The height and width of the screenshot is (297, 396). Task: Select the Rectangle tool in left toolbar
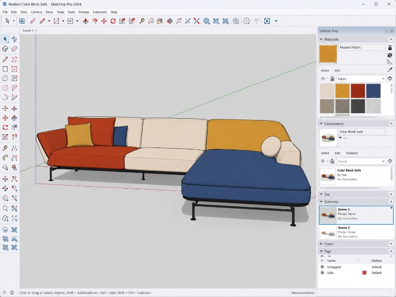coord(5,69)
